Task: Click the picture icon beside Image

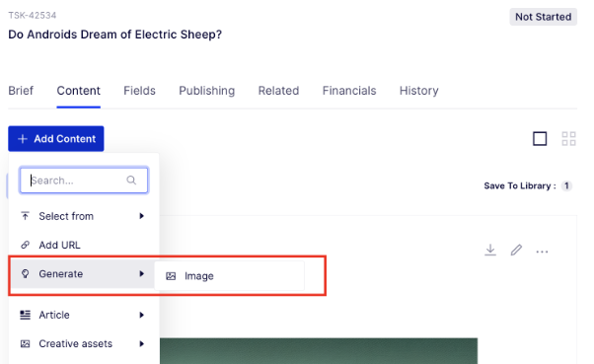Action: click(171, 276)
